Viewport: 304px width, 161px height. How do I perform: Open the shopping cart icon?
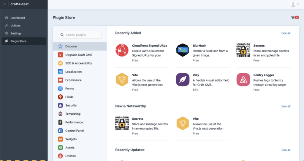293,18
